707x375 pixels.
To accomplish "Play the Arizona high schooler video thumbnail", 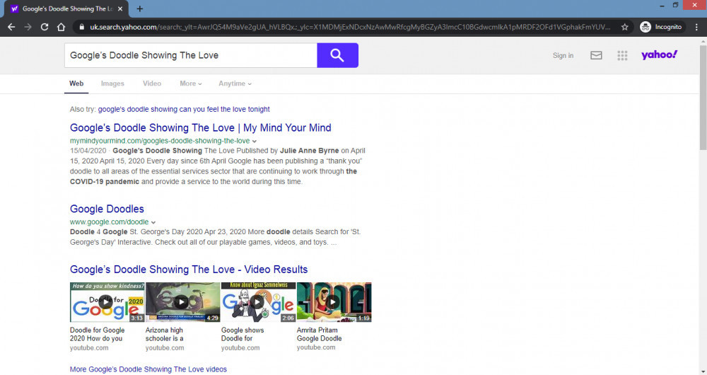I will [182, 302].
